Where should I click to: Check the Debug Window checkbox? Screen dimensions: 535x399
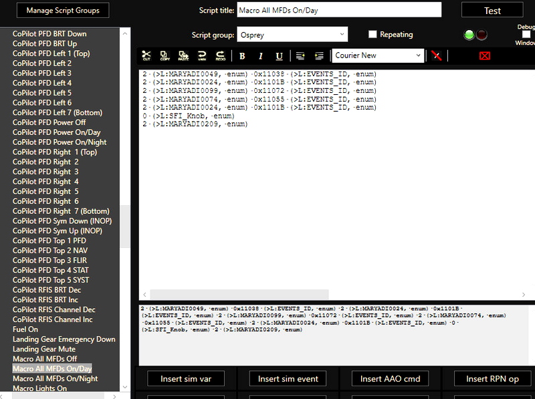[x=525, y=33]
